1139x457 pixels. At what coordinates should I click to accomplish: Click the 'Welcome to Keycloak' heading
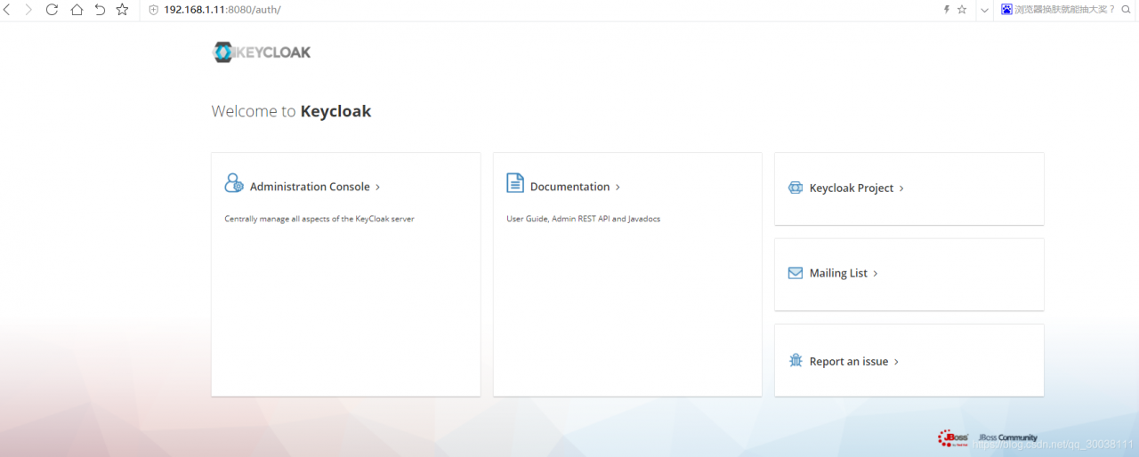click(291, 112)
